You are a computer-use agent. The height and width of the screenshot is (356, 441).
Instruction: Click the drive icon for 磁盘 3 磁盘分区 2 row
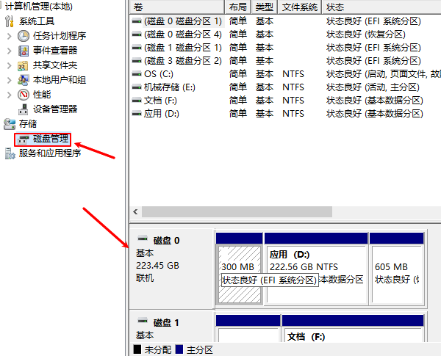tap(137, 61)
